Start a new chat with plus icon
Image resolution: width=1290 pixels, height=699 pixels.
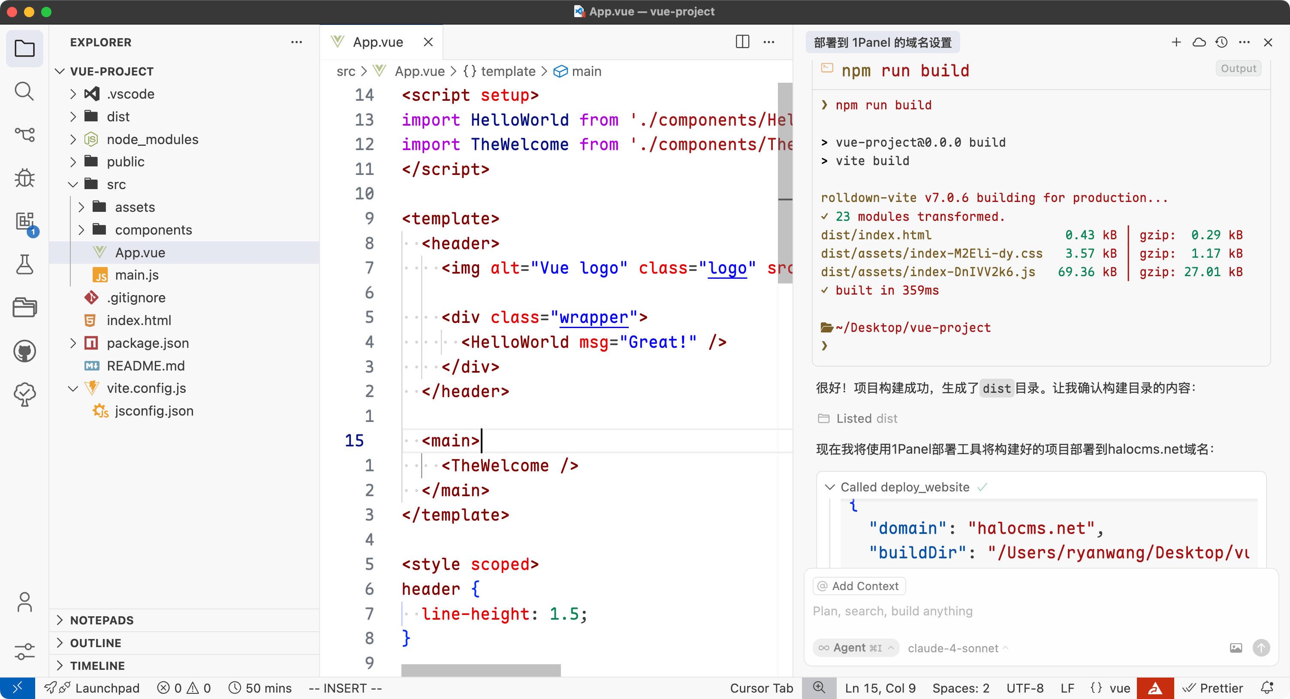pos(1176,42)
